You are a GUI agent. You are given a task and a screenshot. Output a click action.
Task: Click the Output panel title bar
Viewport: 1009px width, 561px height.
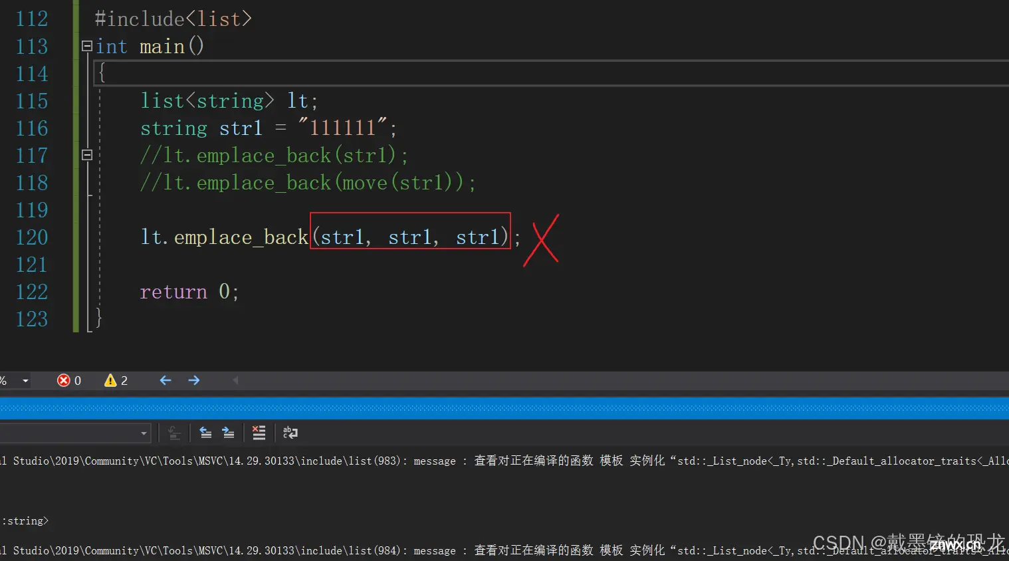(504, 408)
